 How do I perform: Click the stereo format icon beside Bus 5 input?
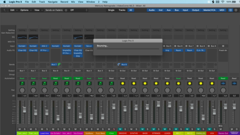(164, 46)
